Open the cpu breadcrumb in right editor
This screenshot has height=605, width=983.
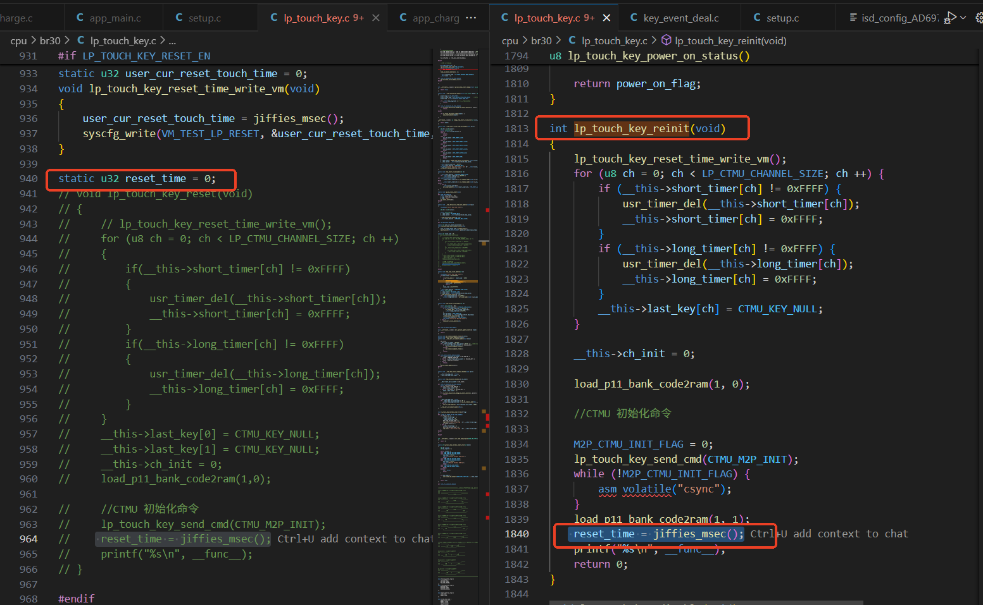(510, 40)
